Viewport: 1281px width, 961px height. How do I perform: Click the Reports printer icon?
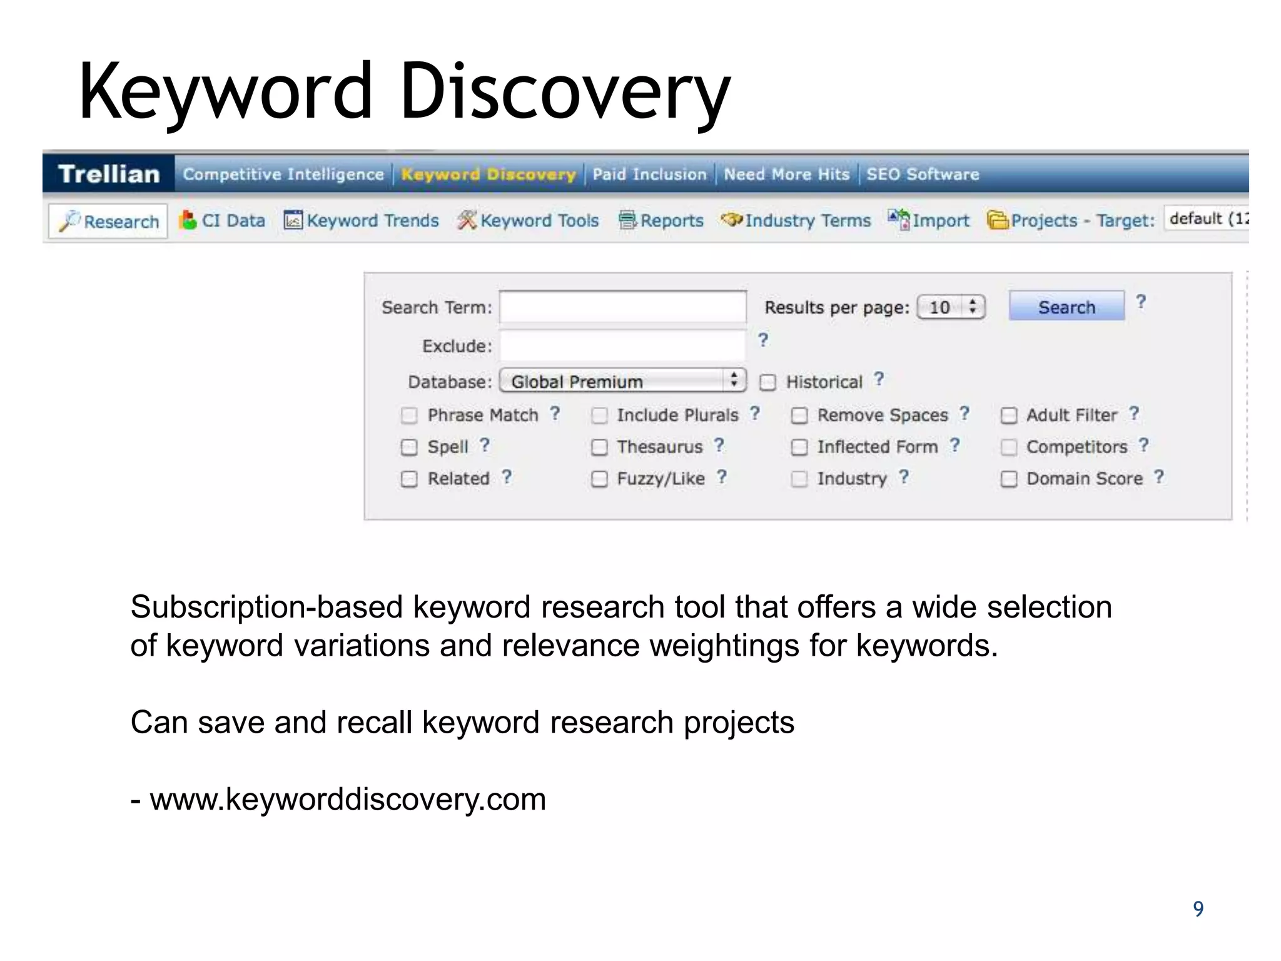(x=628, y=220)
